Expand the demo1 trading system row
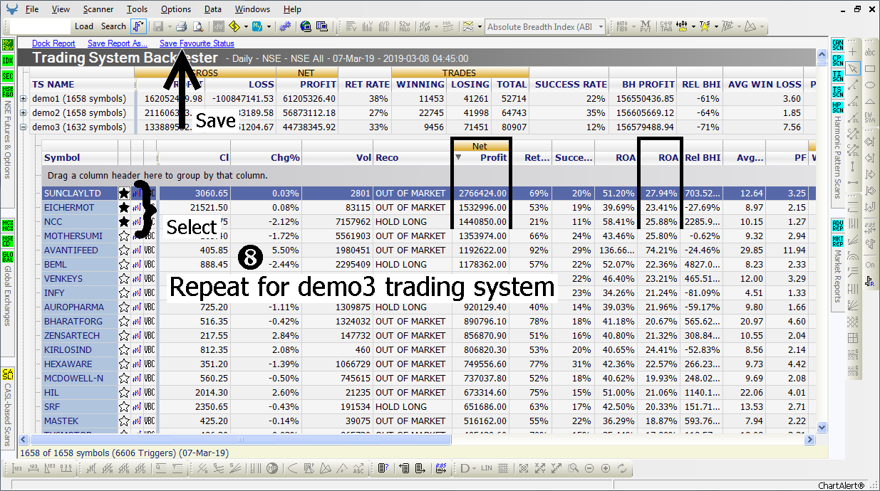Image resolution: width=880 pixels, height=491 pixels. coord(24,99)
